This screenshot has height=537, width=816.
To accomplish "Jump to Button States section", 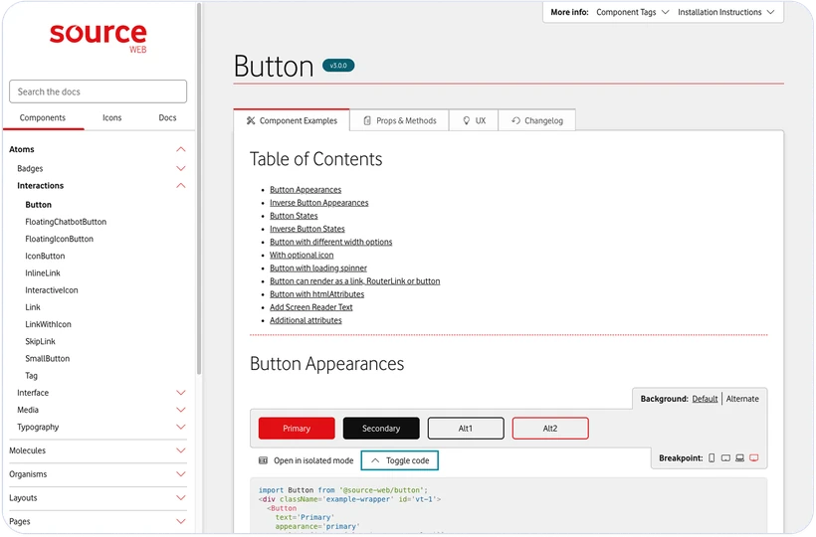I will tap(294, 216).
